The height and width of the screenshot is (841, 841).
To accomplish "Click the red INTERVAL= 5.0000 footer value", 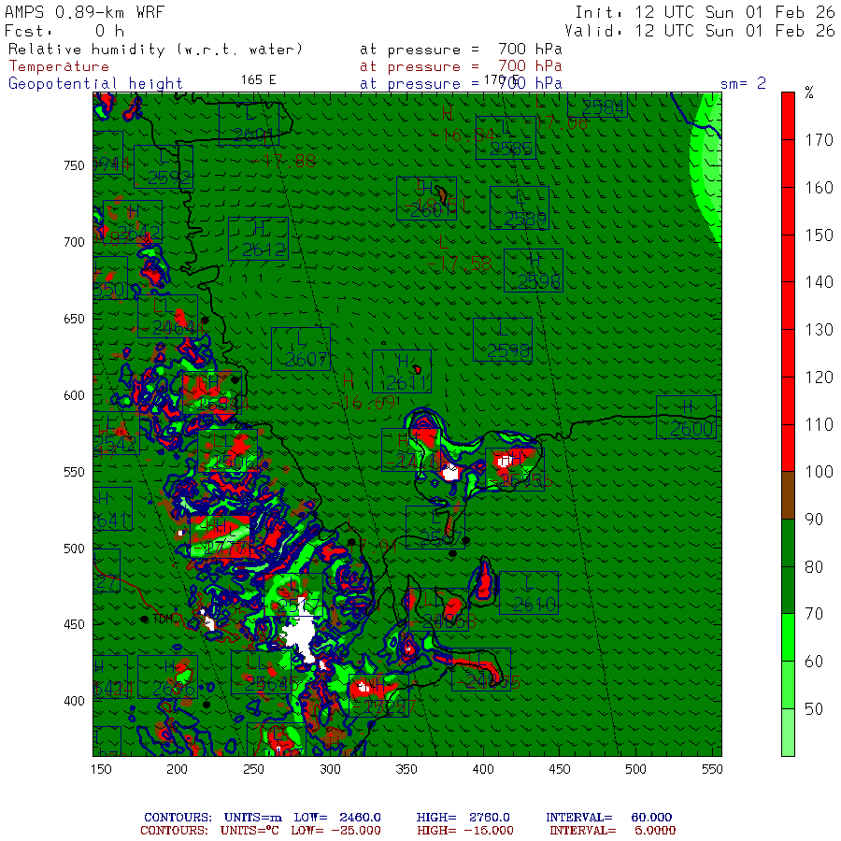I will click(x=612, y=831).
